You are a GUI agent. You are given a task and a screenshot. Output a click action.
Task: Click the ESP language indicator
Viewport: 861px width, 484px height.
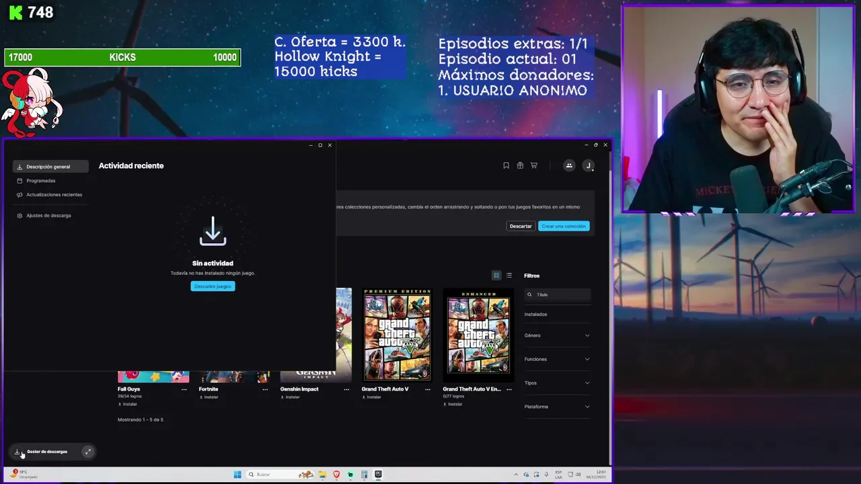tap(558, 475)
